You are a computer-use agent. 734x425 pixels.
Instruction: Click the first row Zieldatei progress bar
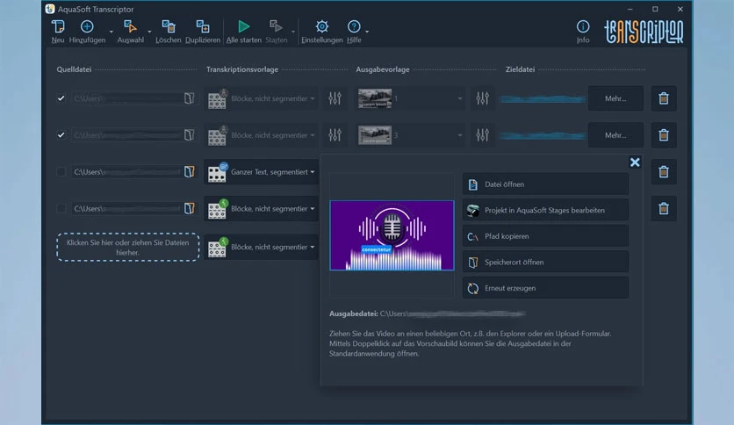(542, 98)
